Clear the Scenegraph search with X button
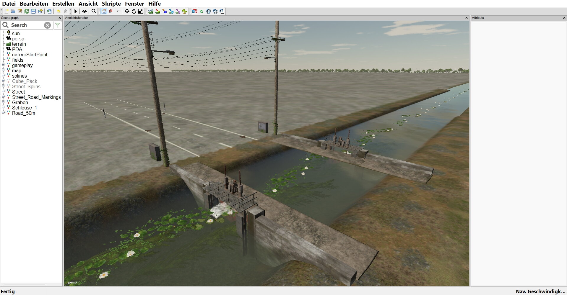The width and height of the screenshot is (567, 295). coord(47,25)
